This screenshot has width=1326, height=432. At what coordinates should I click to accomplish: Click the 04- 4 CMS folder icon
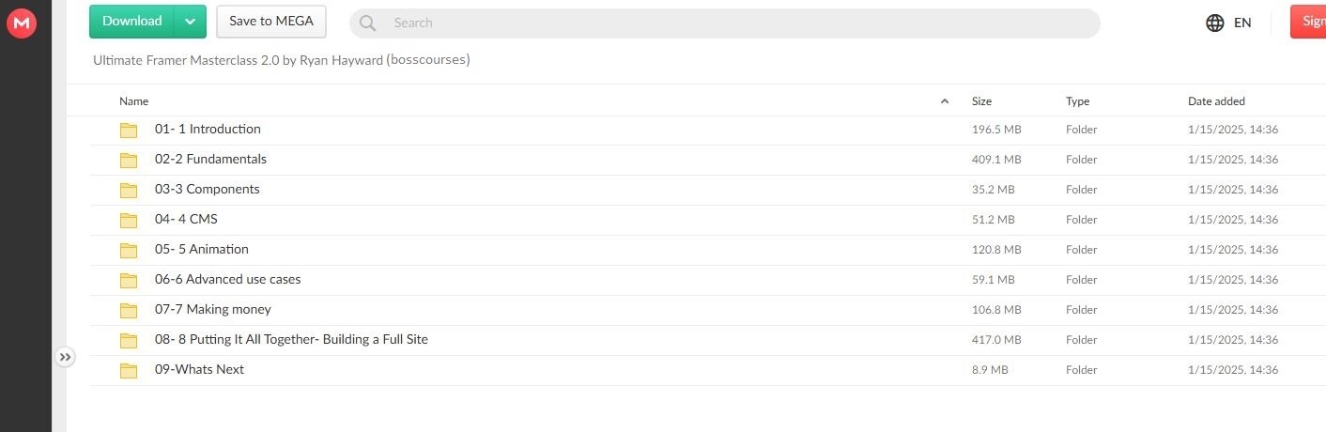[129, 220]
